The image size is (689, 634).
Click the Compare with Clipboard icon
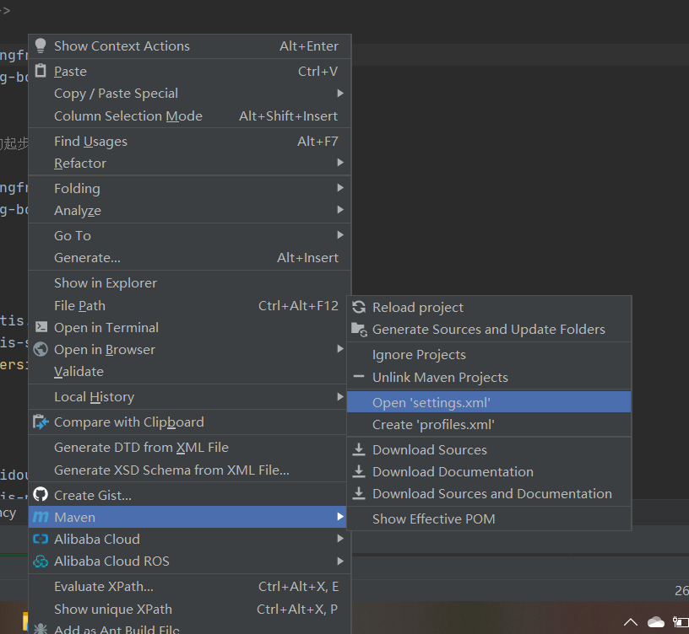click(x=41, y=422)
